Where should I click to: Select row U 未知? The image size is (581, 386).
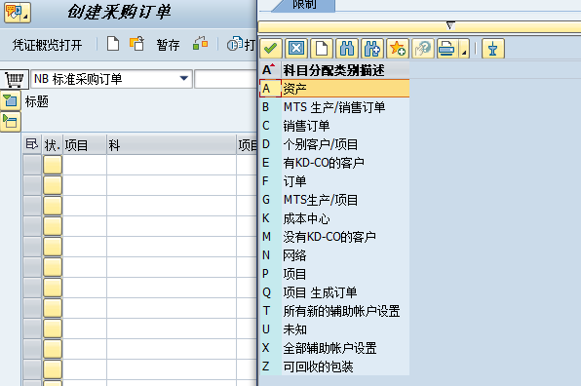pos(334,329)
